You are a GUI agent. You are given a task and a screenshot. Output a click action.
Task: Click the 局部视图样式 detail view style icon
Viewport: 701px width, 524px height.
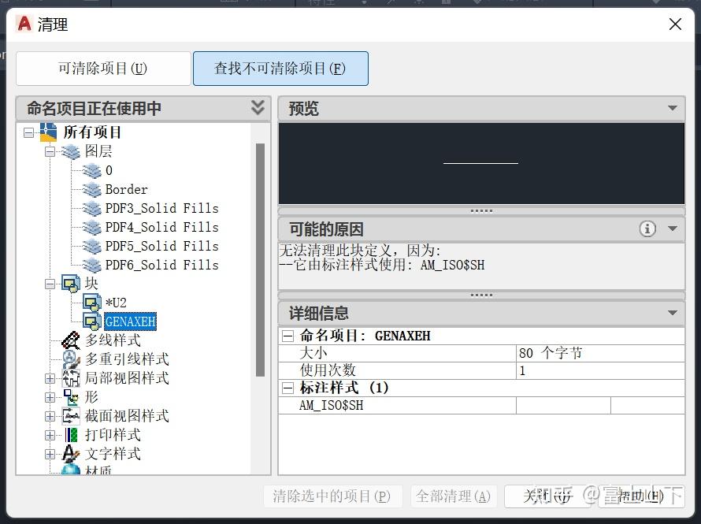click(x=70, y=378)
